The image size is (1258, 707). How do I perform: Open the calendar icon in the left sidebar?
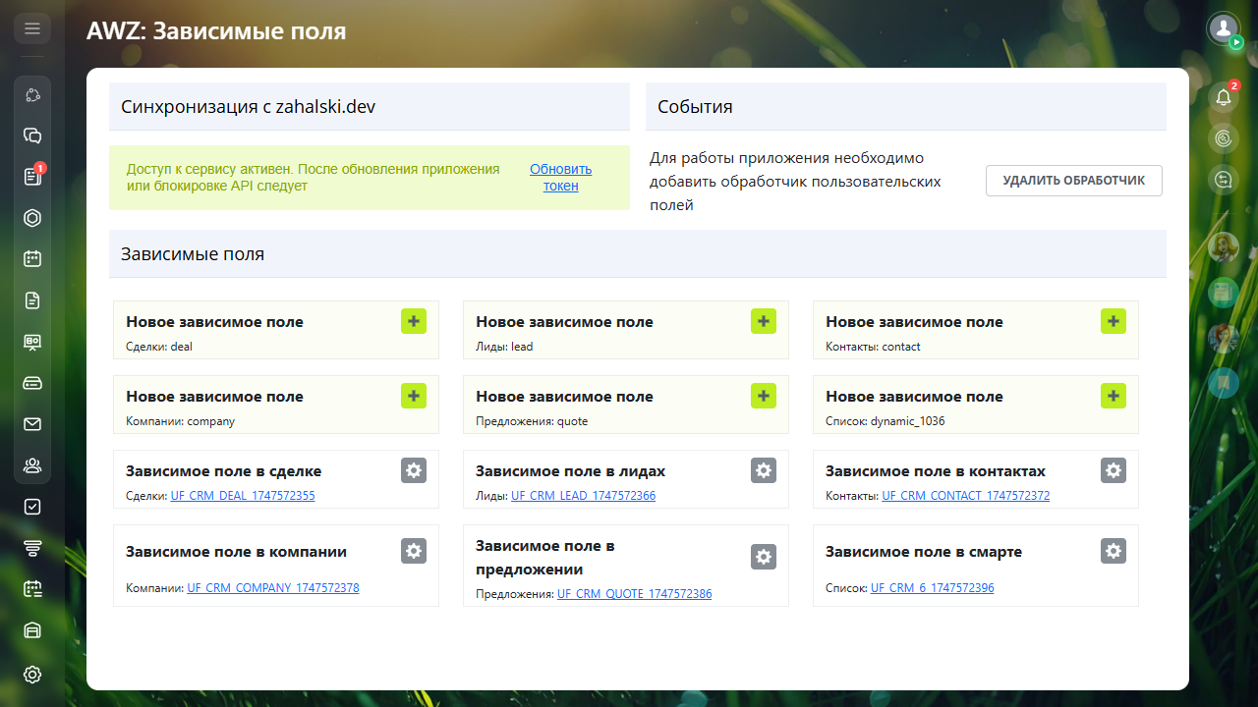(32, 259)
